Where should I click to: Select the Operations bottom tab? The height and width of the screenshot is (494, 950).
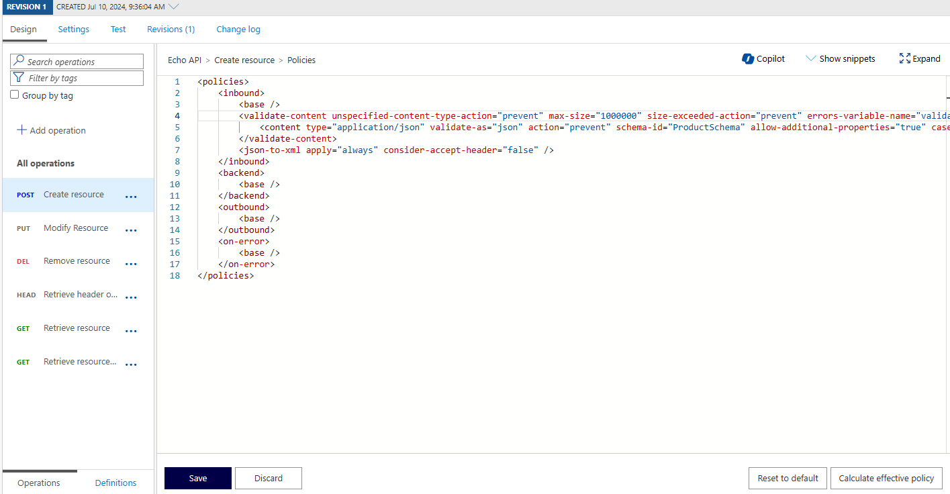pyautogui.click(x=39, y=483)
